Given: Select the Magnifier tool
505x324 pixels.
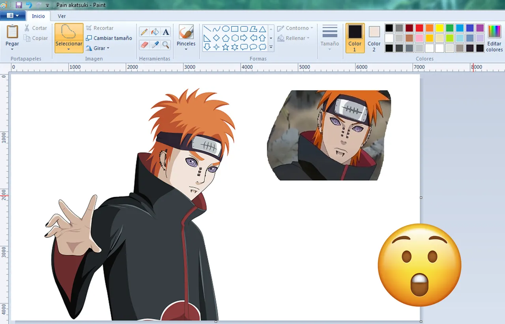Looking at the screenshot, I should pos(166,44).
